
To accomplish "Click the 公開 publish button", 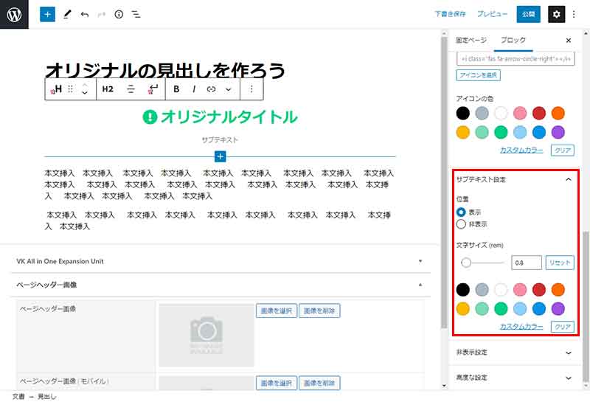I will pyautogui.click(x=528, y=14).
